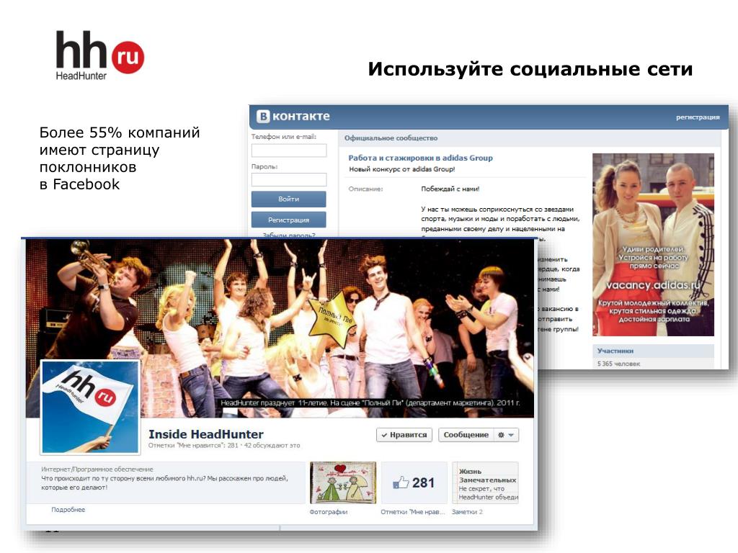
Task: Open the Фотографии thumbnail
Action: [343, 483]
